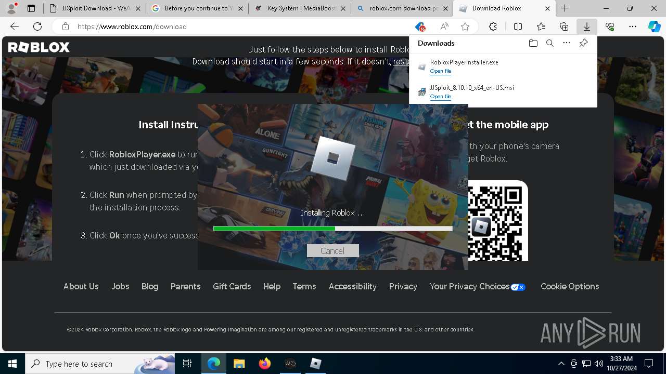Open the Collections icon

coord(564,26)
